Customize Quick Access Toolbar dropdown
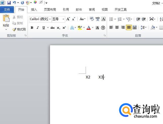 coord(46,3)
